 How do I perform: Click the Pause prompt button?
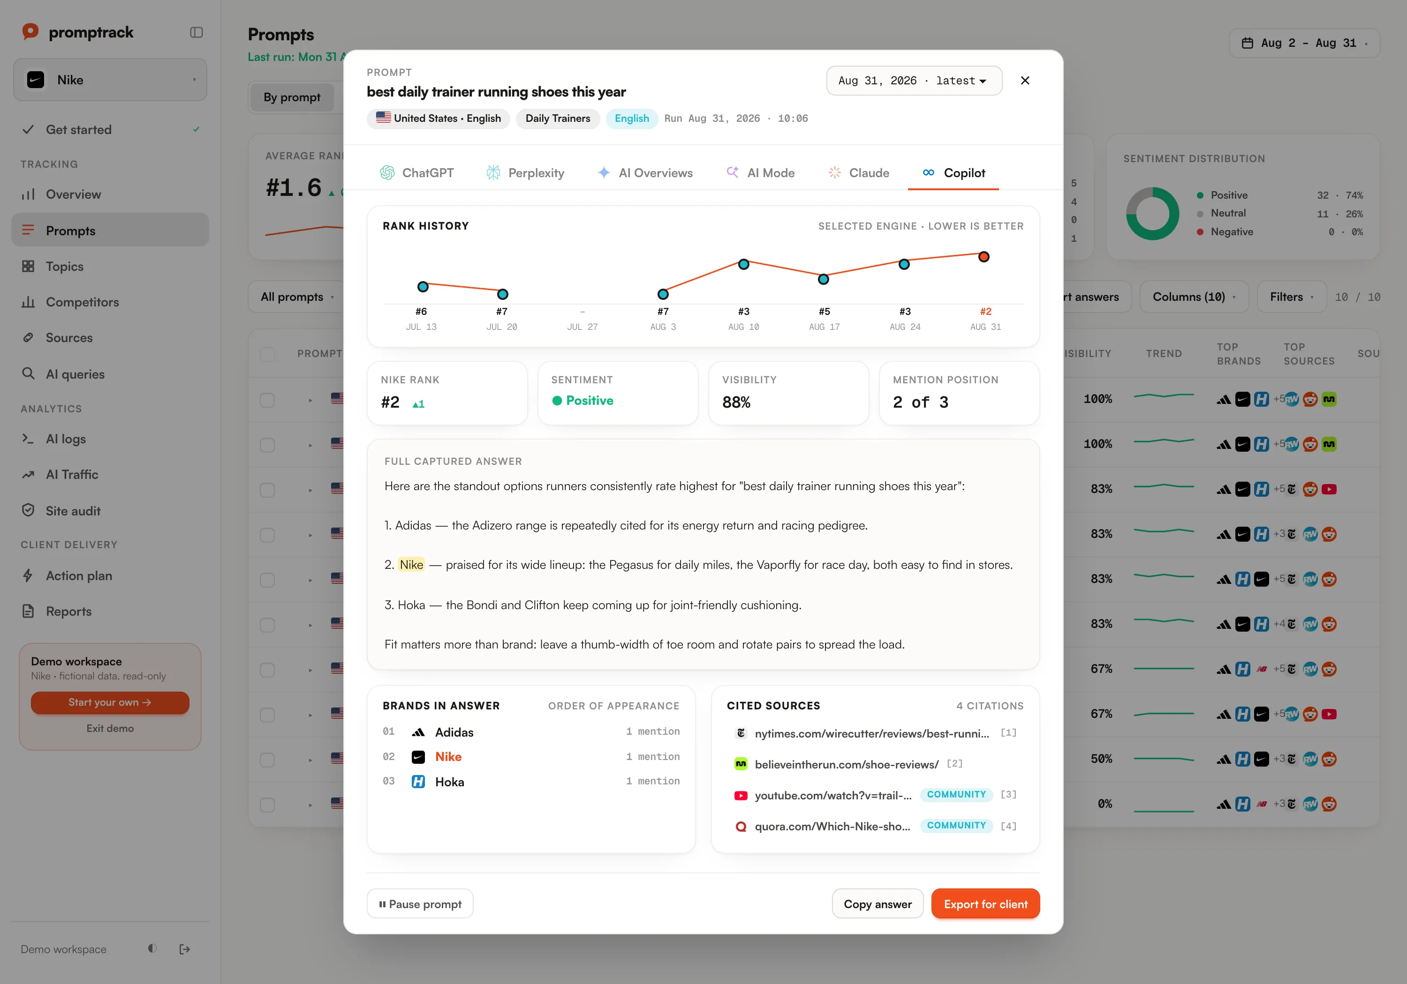point(420,904)
